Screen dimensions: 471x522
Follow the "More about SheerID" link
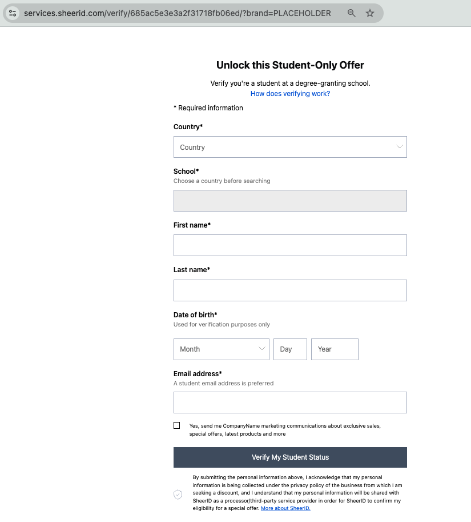pos(285,508)
